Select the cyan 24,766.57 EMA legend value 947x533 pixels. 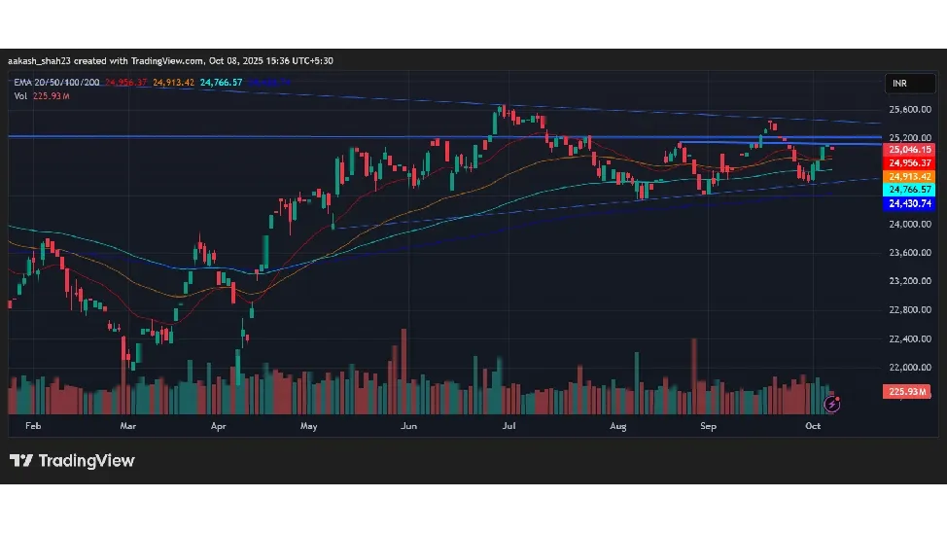[222, 83]
